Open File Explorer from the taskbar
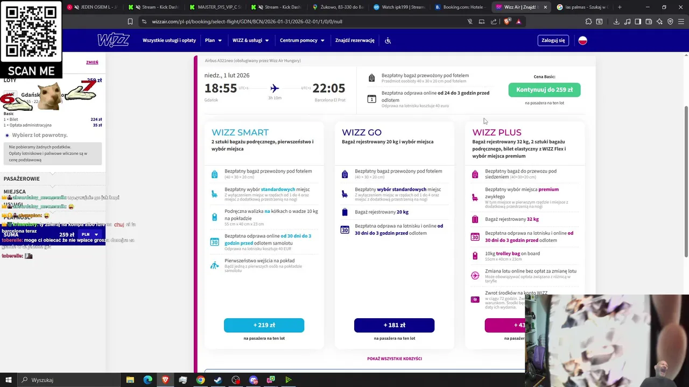This screenshot has width=689, height=387. pyautogui.click(x=130, y=380)
